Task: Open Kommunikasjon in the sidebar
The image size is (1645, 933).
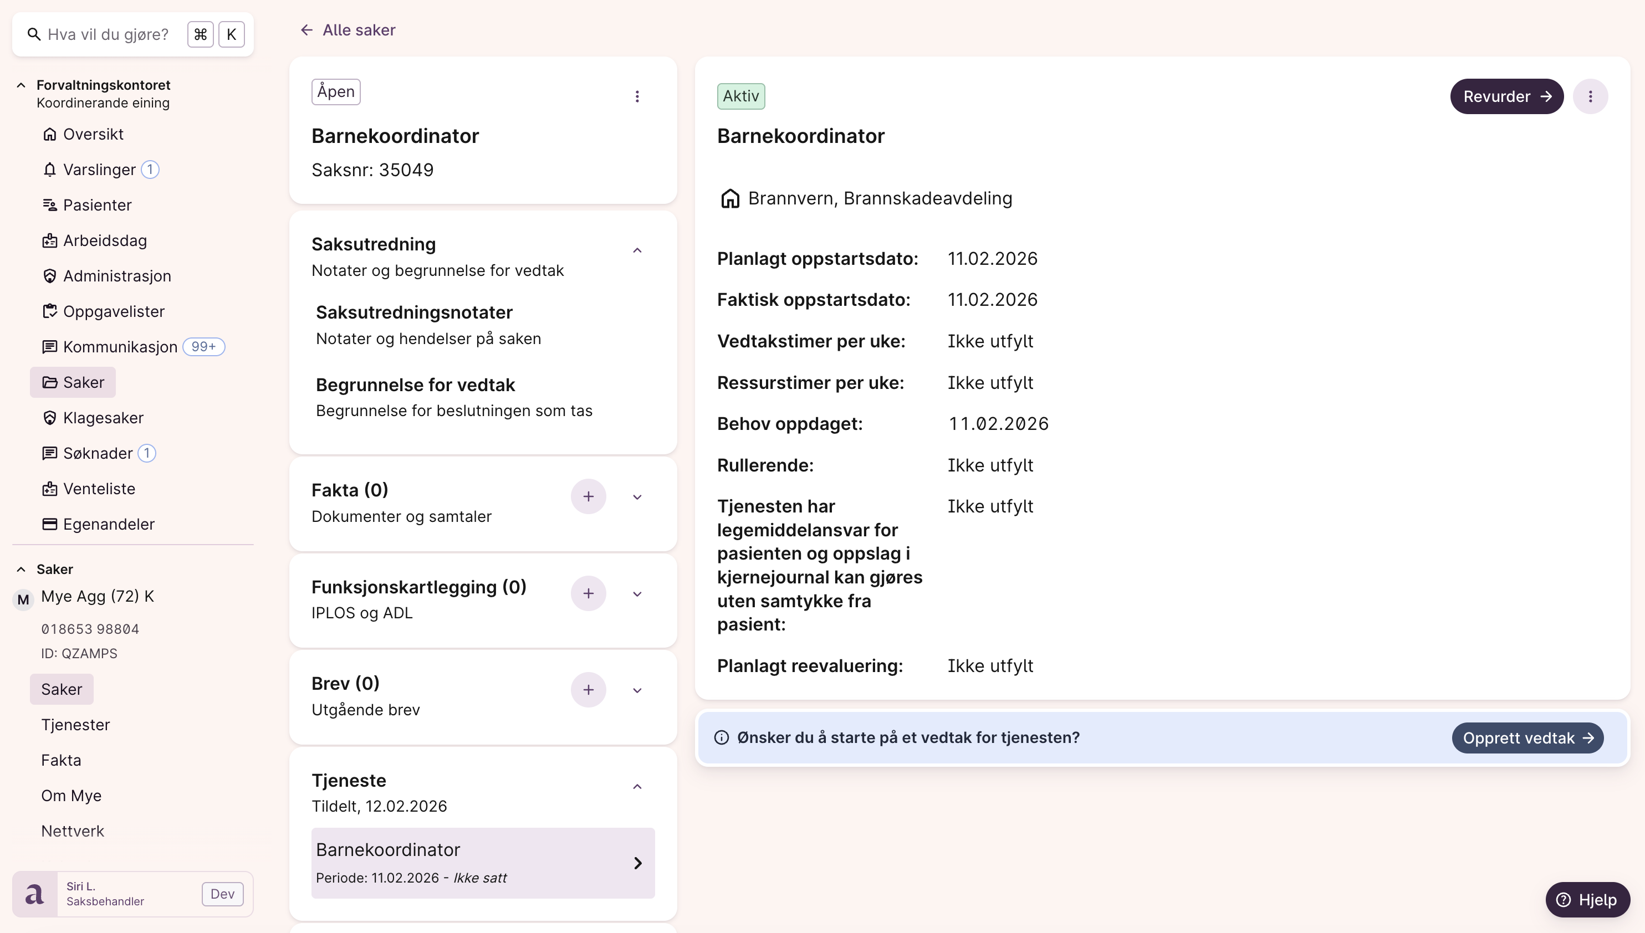Action: [120, 347]
